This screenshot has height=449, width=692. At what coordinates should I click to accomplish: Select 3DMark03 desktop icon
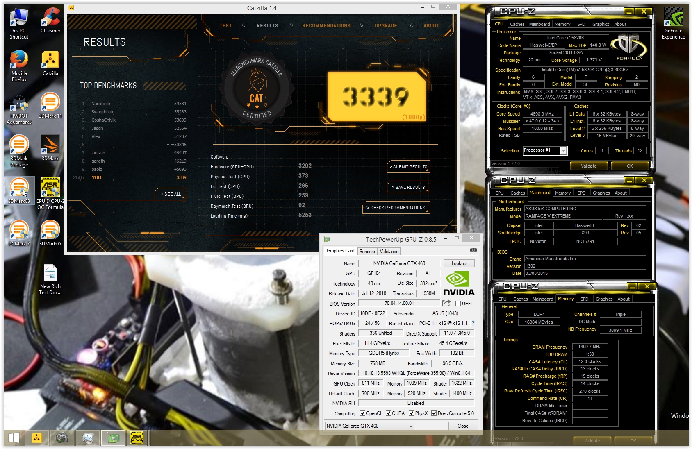[x=19, y=191]
